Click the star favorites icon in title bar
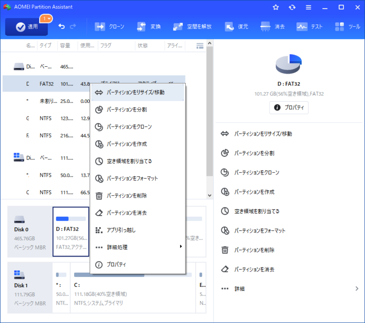The width and height of the screenshot is (365, 323). coord(276,8)
